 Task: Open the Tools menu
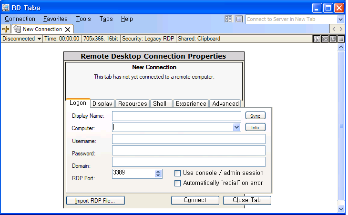click(83, 19)
